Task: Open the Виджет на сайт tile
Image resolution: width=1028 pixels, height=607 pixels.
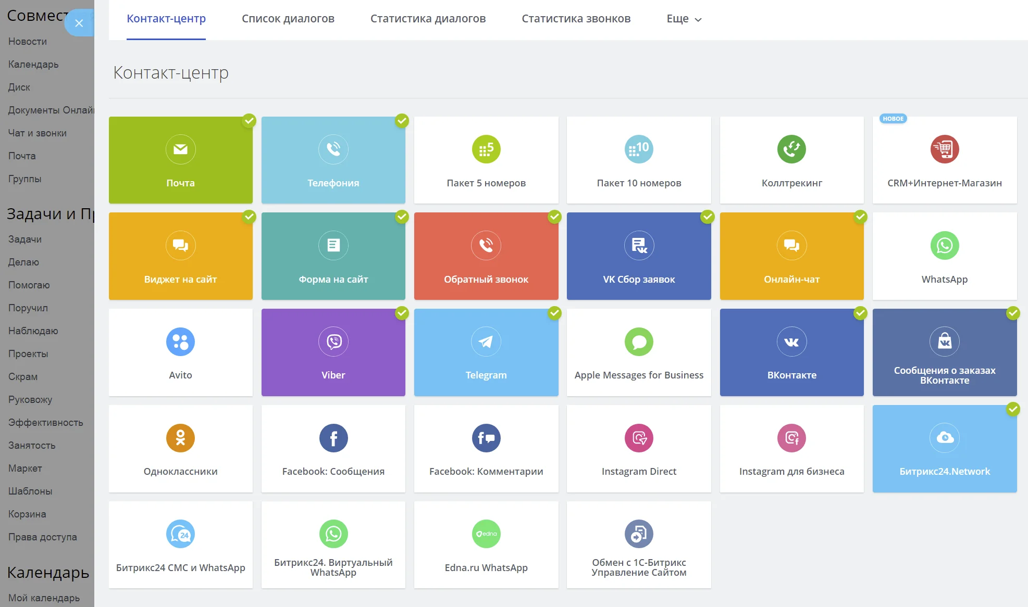Action: (180, 256)
